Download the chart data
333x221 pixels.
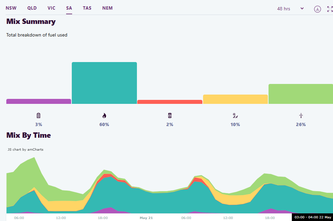tap(317, 9)
